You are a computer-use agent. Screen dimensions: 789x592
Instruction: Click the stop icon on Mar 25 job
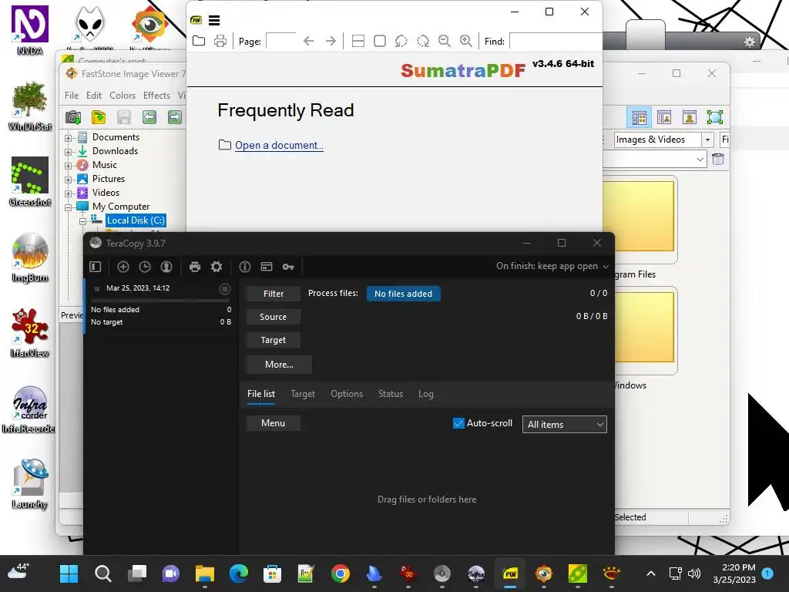coord(225,289)
